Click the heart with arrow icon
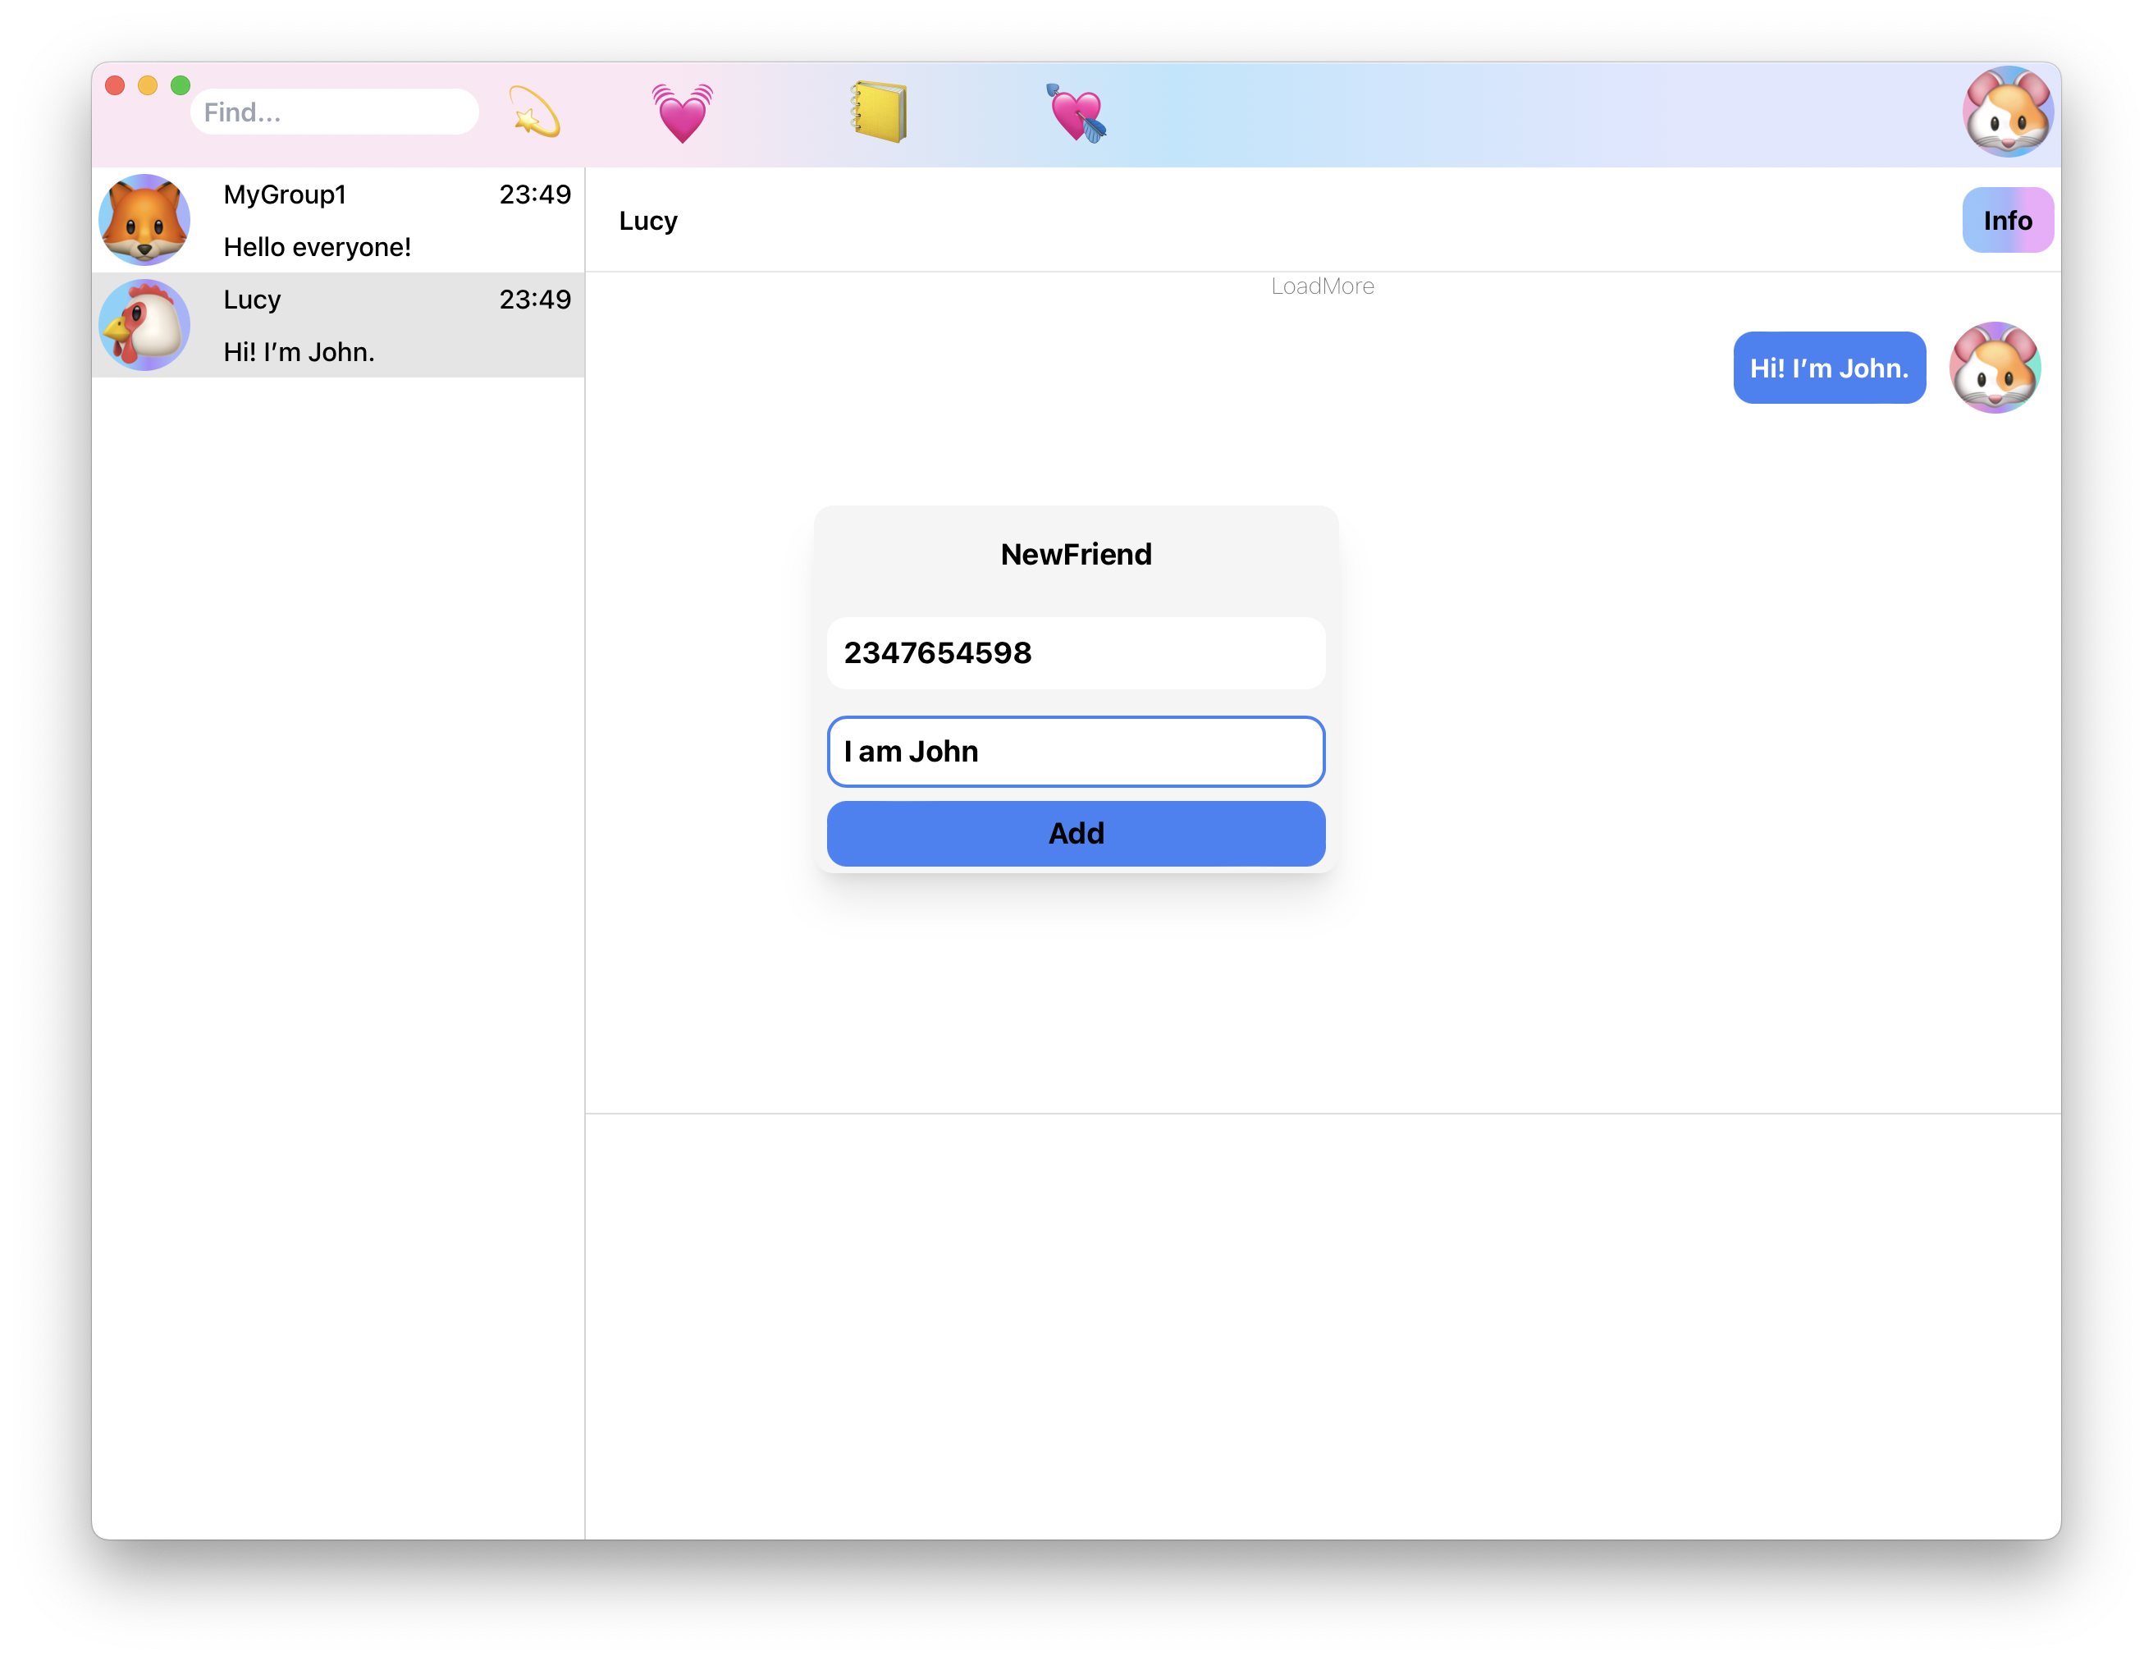 click(x=1076, y=112)
